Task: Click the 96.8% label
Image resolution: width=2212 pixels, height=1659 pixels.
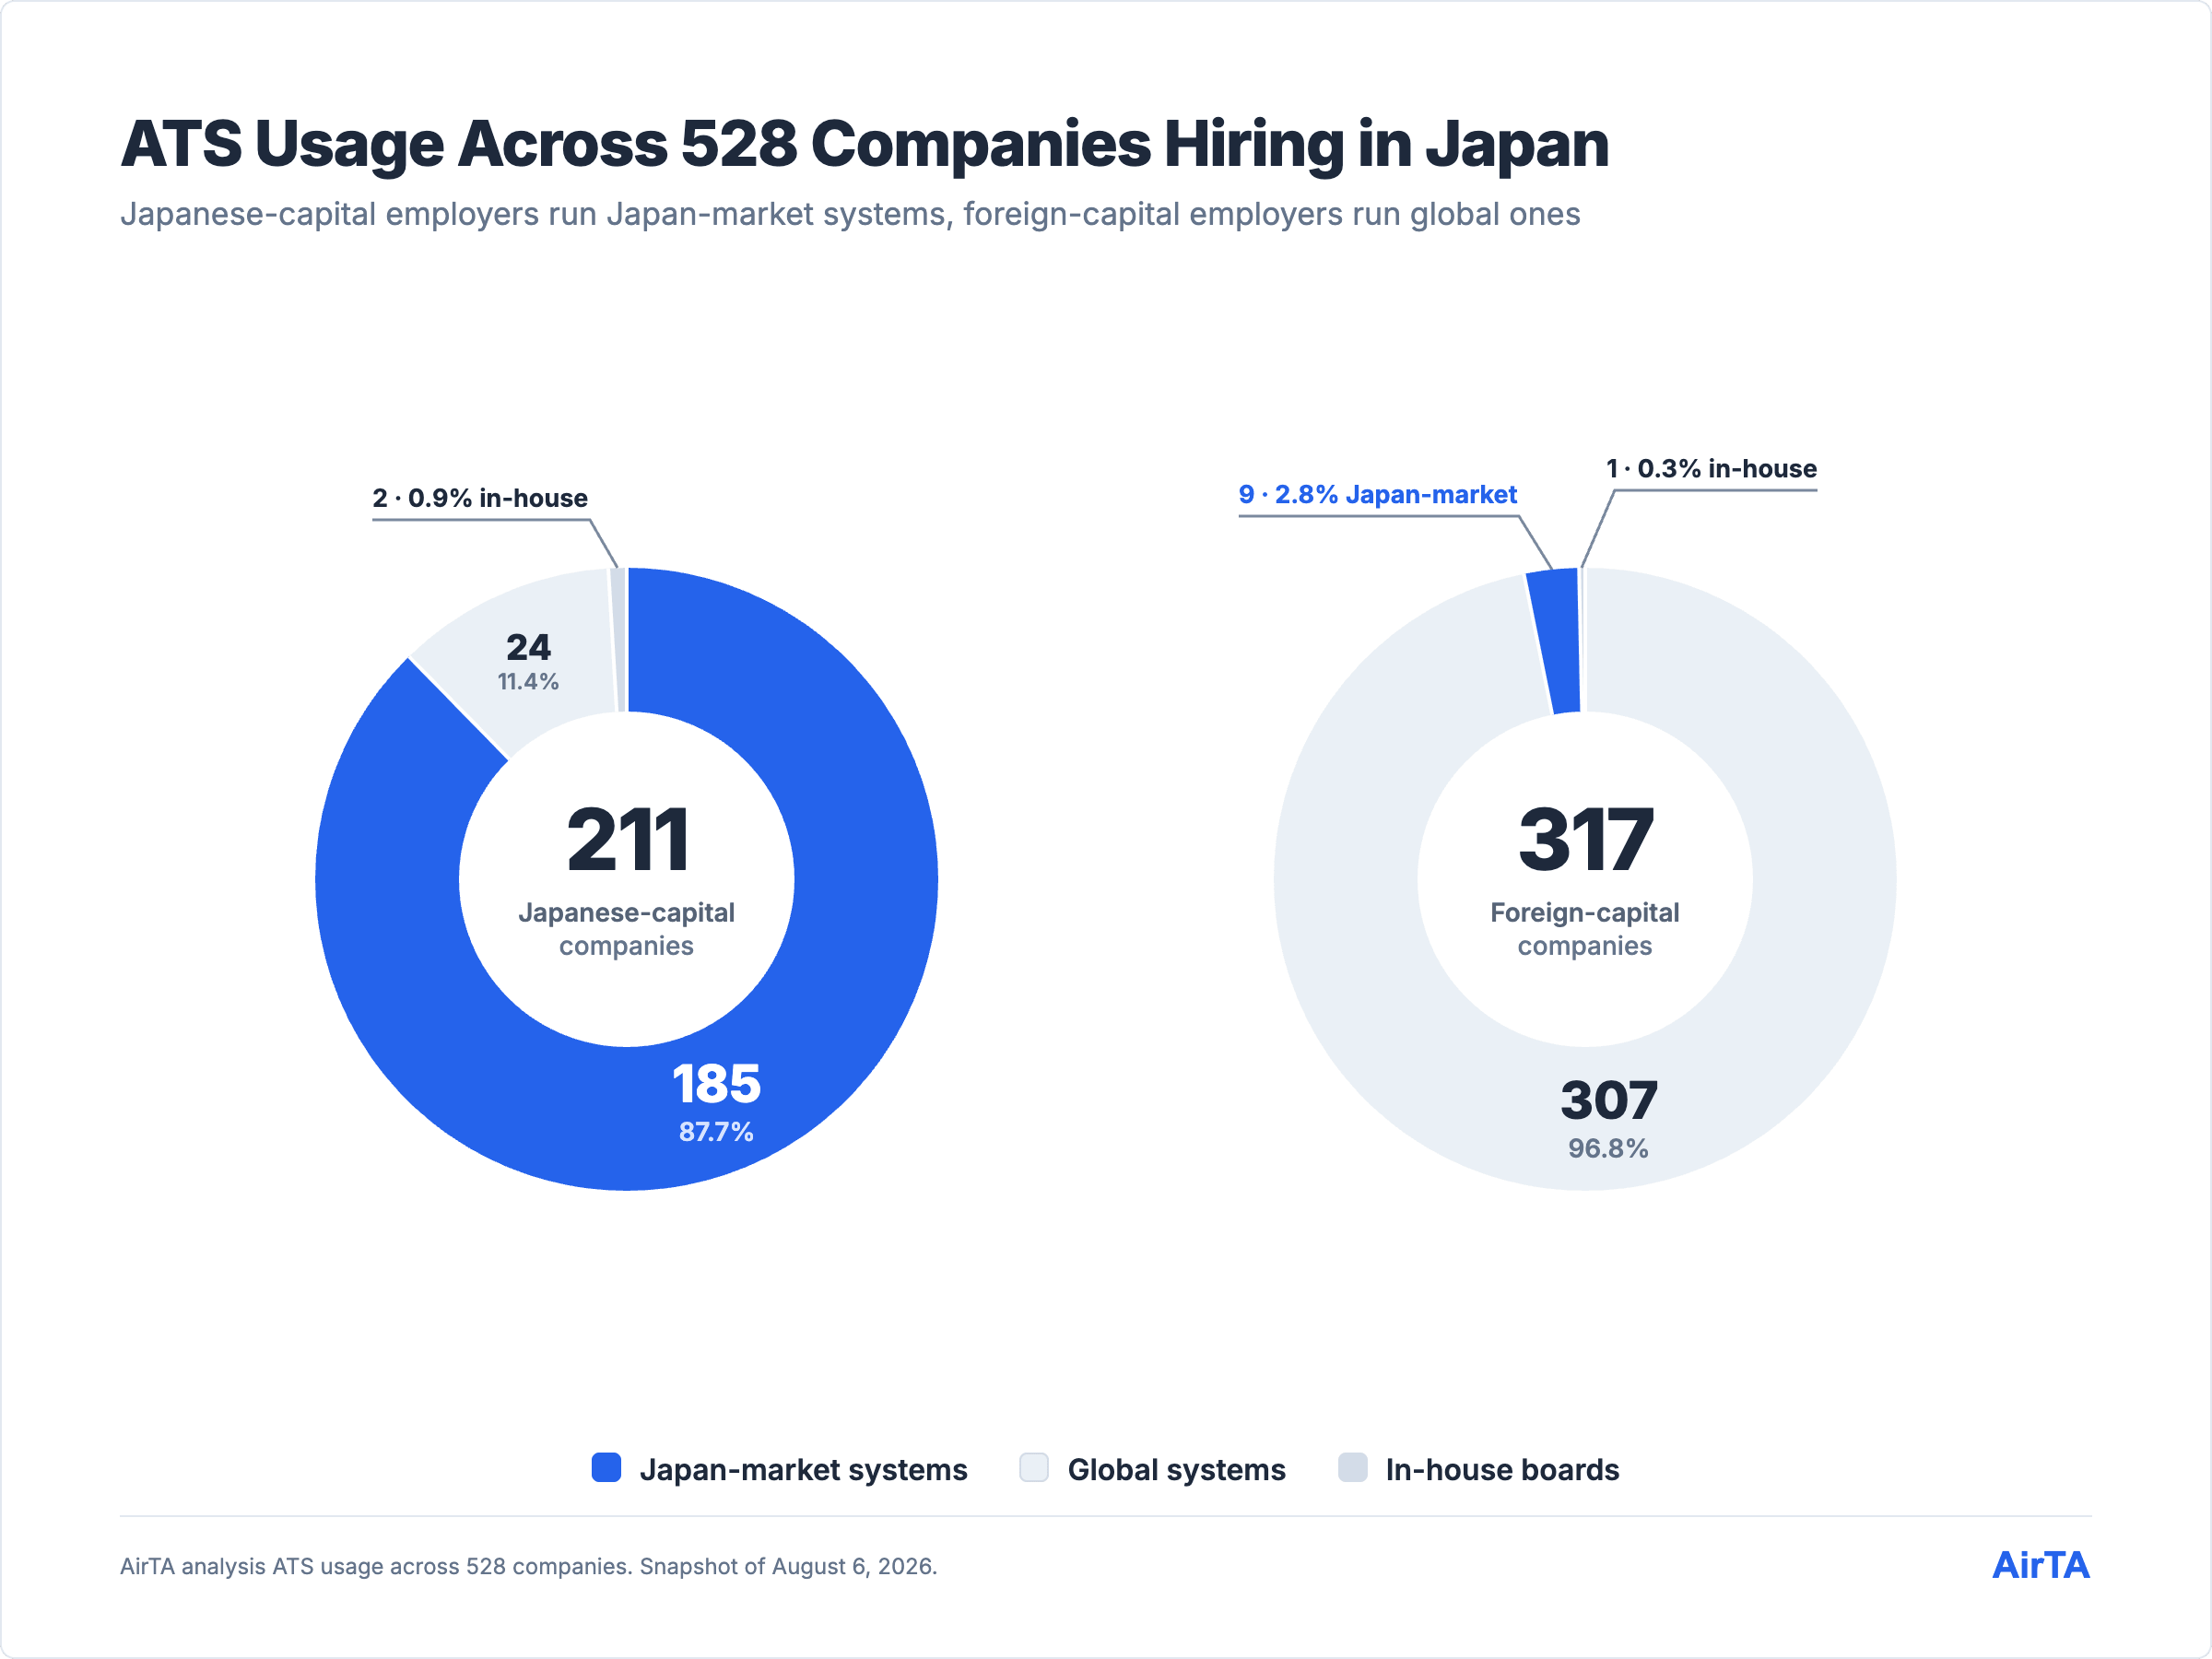Action: tap(1609, 1149)
